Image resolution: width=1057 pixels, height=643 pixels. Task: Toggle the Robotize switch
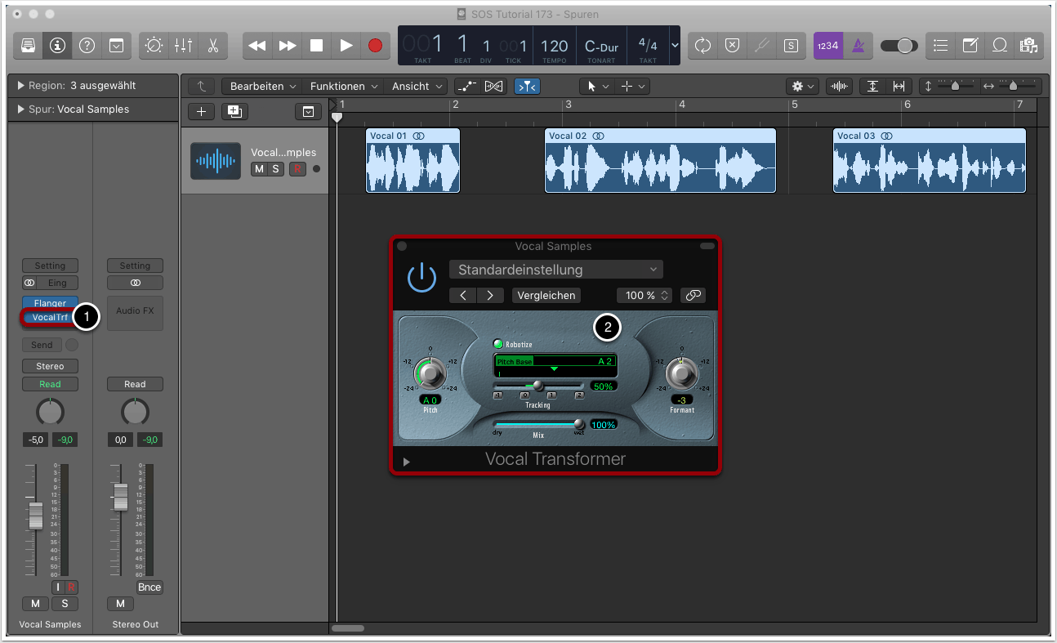click(x=498, y=344)
